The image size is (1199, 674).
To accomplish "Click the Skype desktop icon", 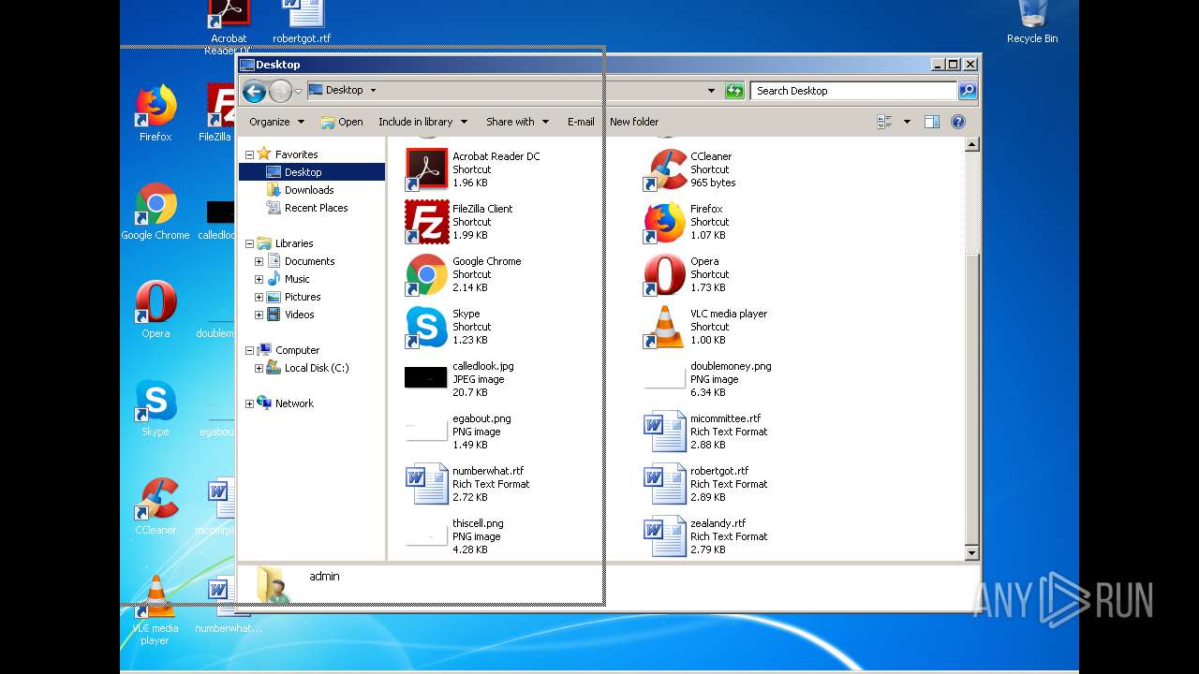I will [x=155, y=408].
